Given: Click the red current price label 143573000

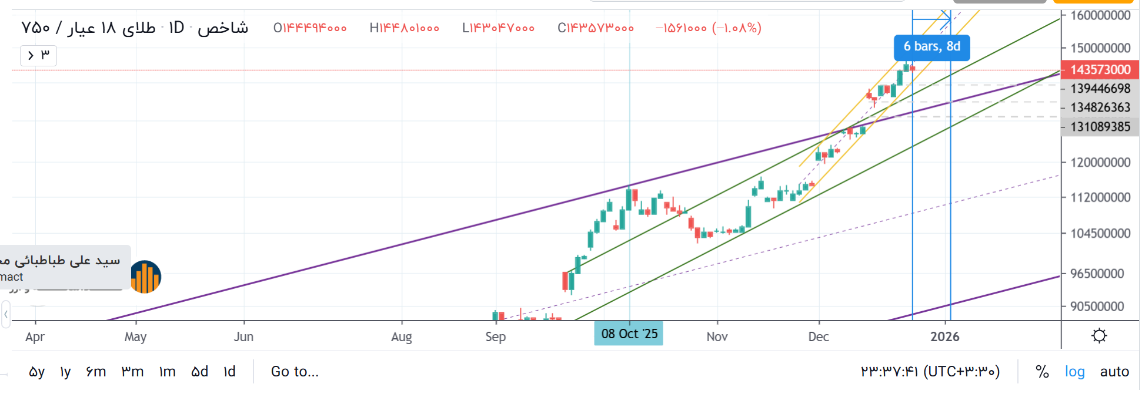Looking at the screenshot, I should coord(1100,69).
